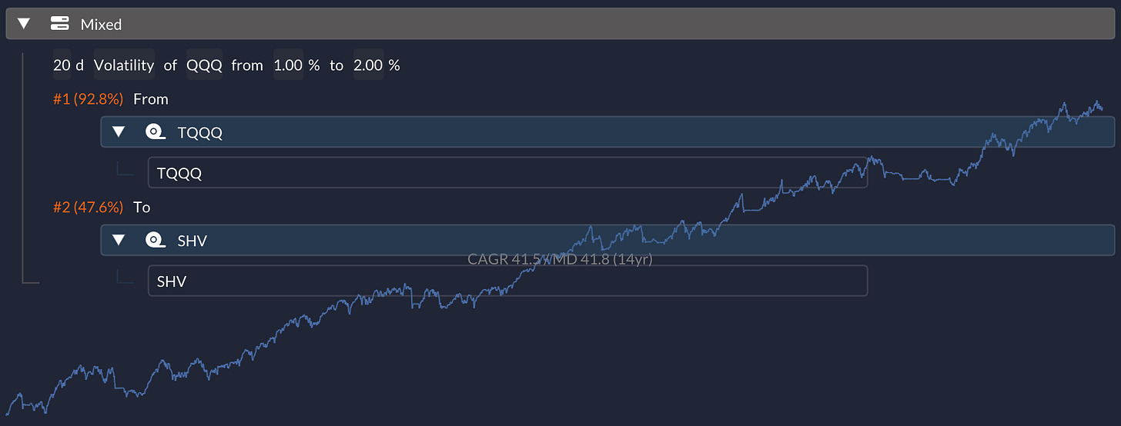Edit the 1.00 % lower bound
The image size is (1121, 426).
pyautogui.click(x=289, y=65)
